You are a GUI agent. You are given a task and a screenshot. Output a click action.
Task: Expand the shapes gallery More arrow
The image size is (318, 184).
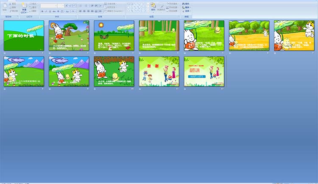pos(148,11)
